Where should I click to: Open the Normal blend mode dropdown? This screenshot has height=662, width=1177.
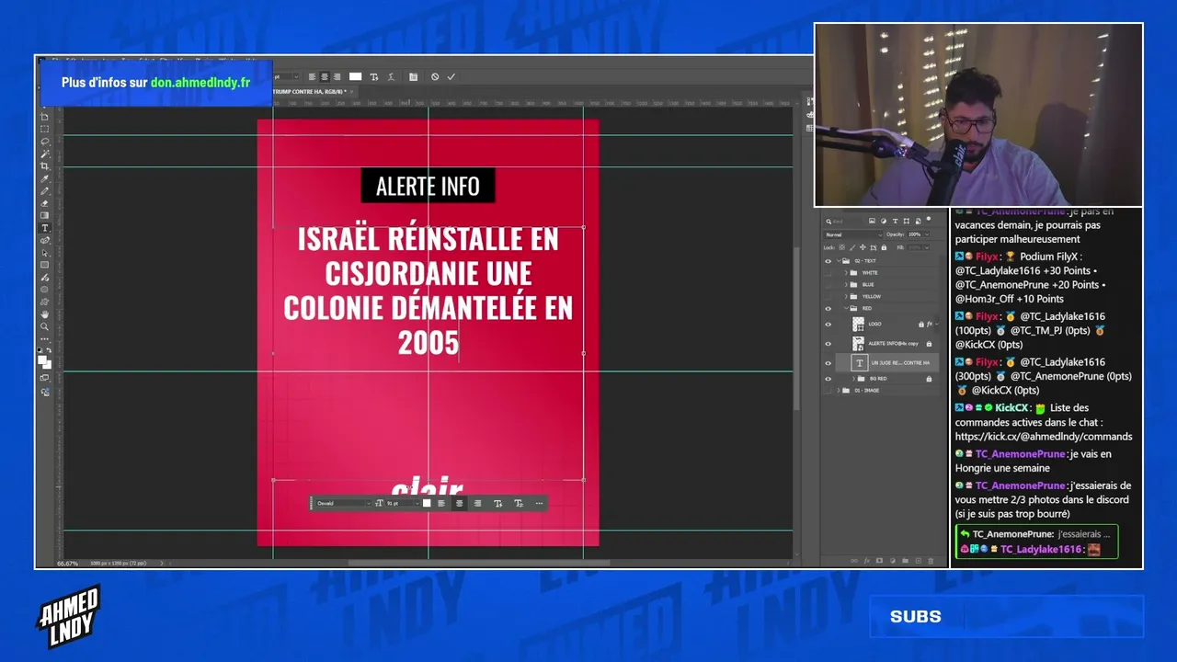tap(852, 234)
